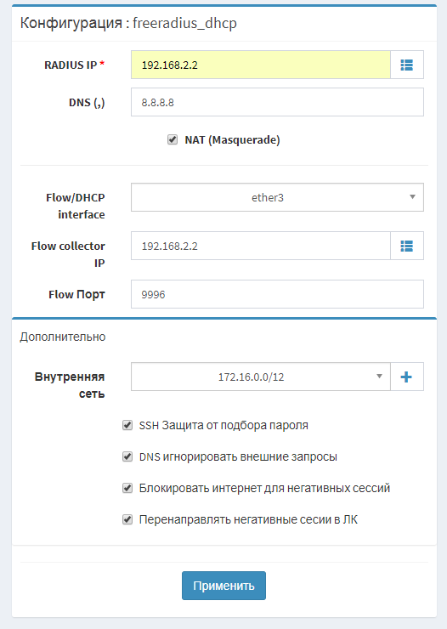
Task: Toggle the NAT (Masquerade) checkbox
Action: coord(173,139)
